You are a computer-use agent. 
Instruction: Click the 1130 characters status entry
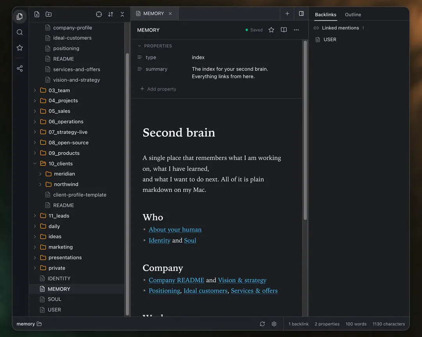coord(389,324)
